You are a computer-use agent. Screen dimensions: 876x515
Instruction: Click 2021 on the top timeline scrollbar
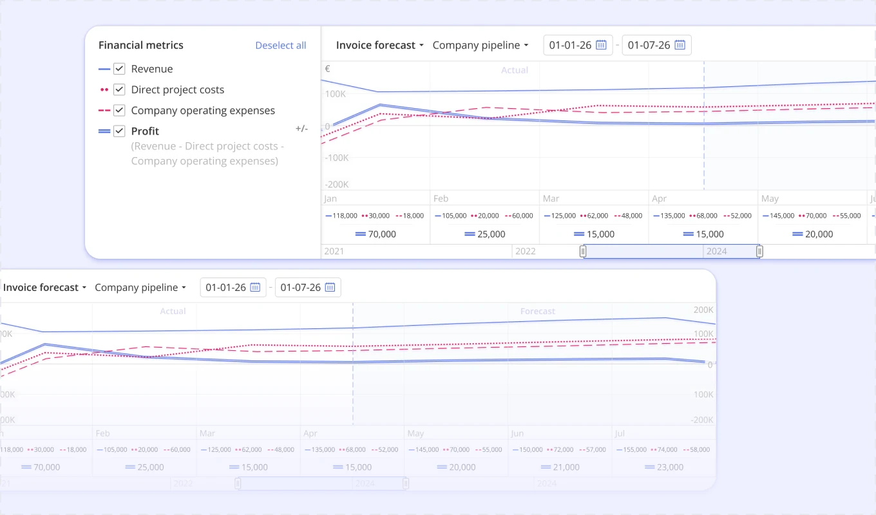(334, 251)
